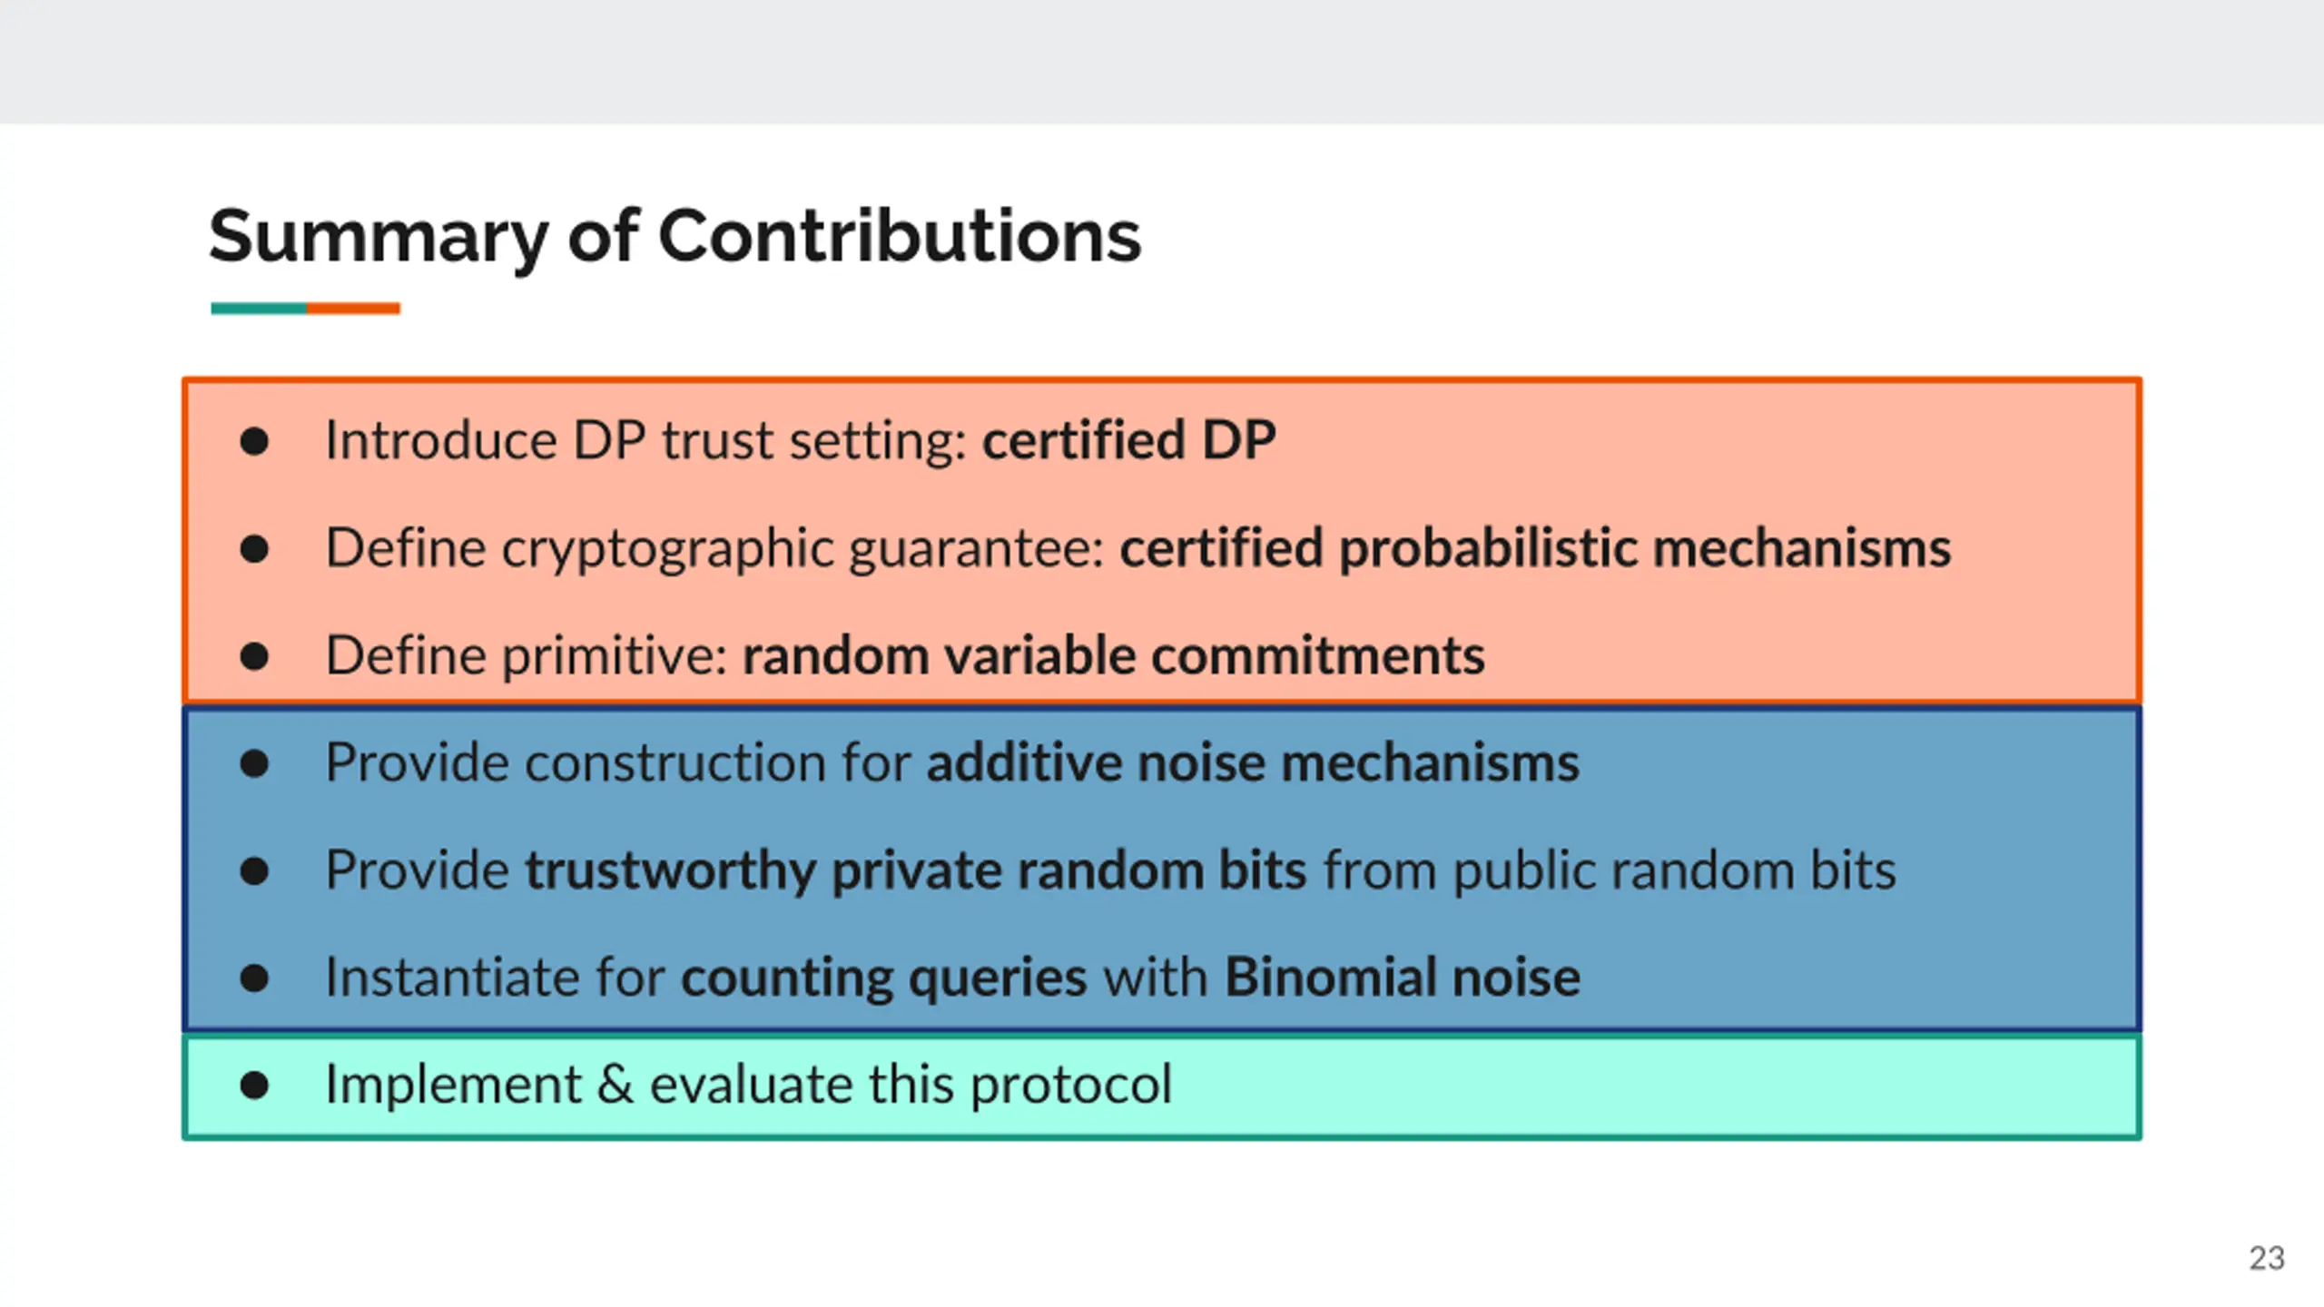
Task: Click the bullet before 'Define primitive'
Action: (254, 655)
